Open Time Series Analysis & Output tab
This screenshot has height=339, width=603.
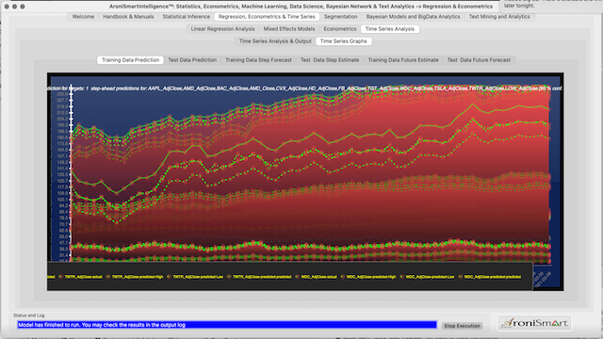[x=275, y=41]
